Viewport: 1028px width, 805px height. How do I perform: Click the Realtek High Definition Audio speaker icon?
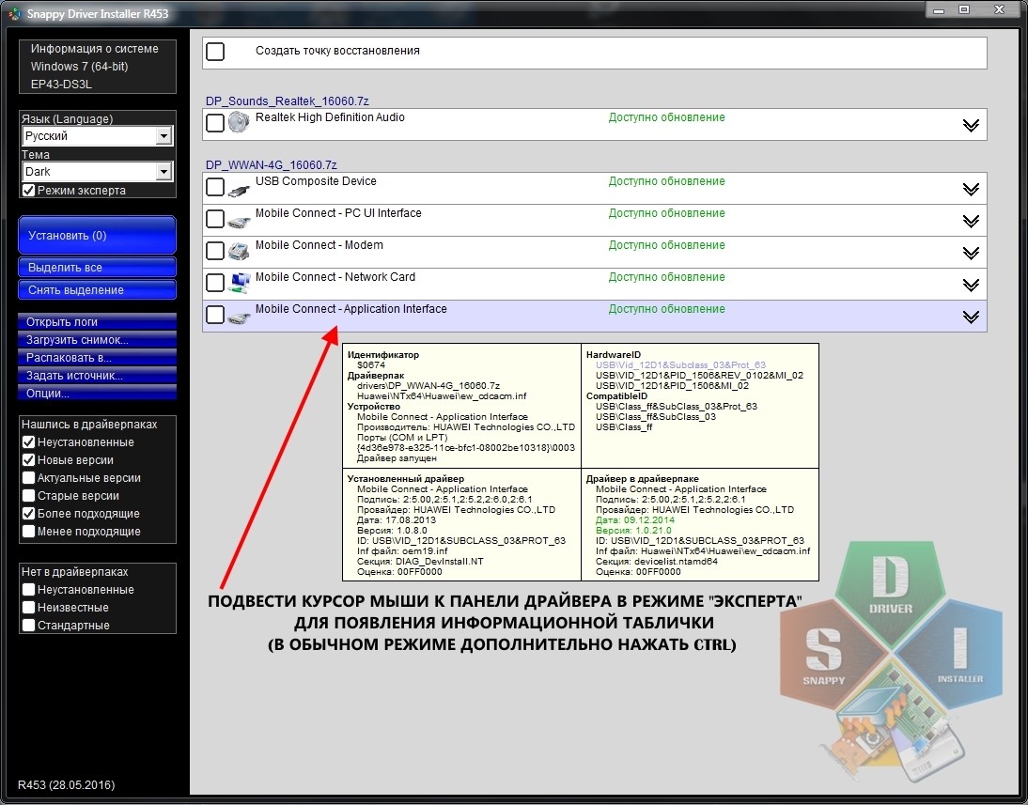(x=240, y=123)
